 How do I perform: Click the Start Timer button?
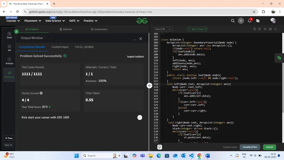(x=197, y=29)
